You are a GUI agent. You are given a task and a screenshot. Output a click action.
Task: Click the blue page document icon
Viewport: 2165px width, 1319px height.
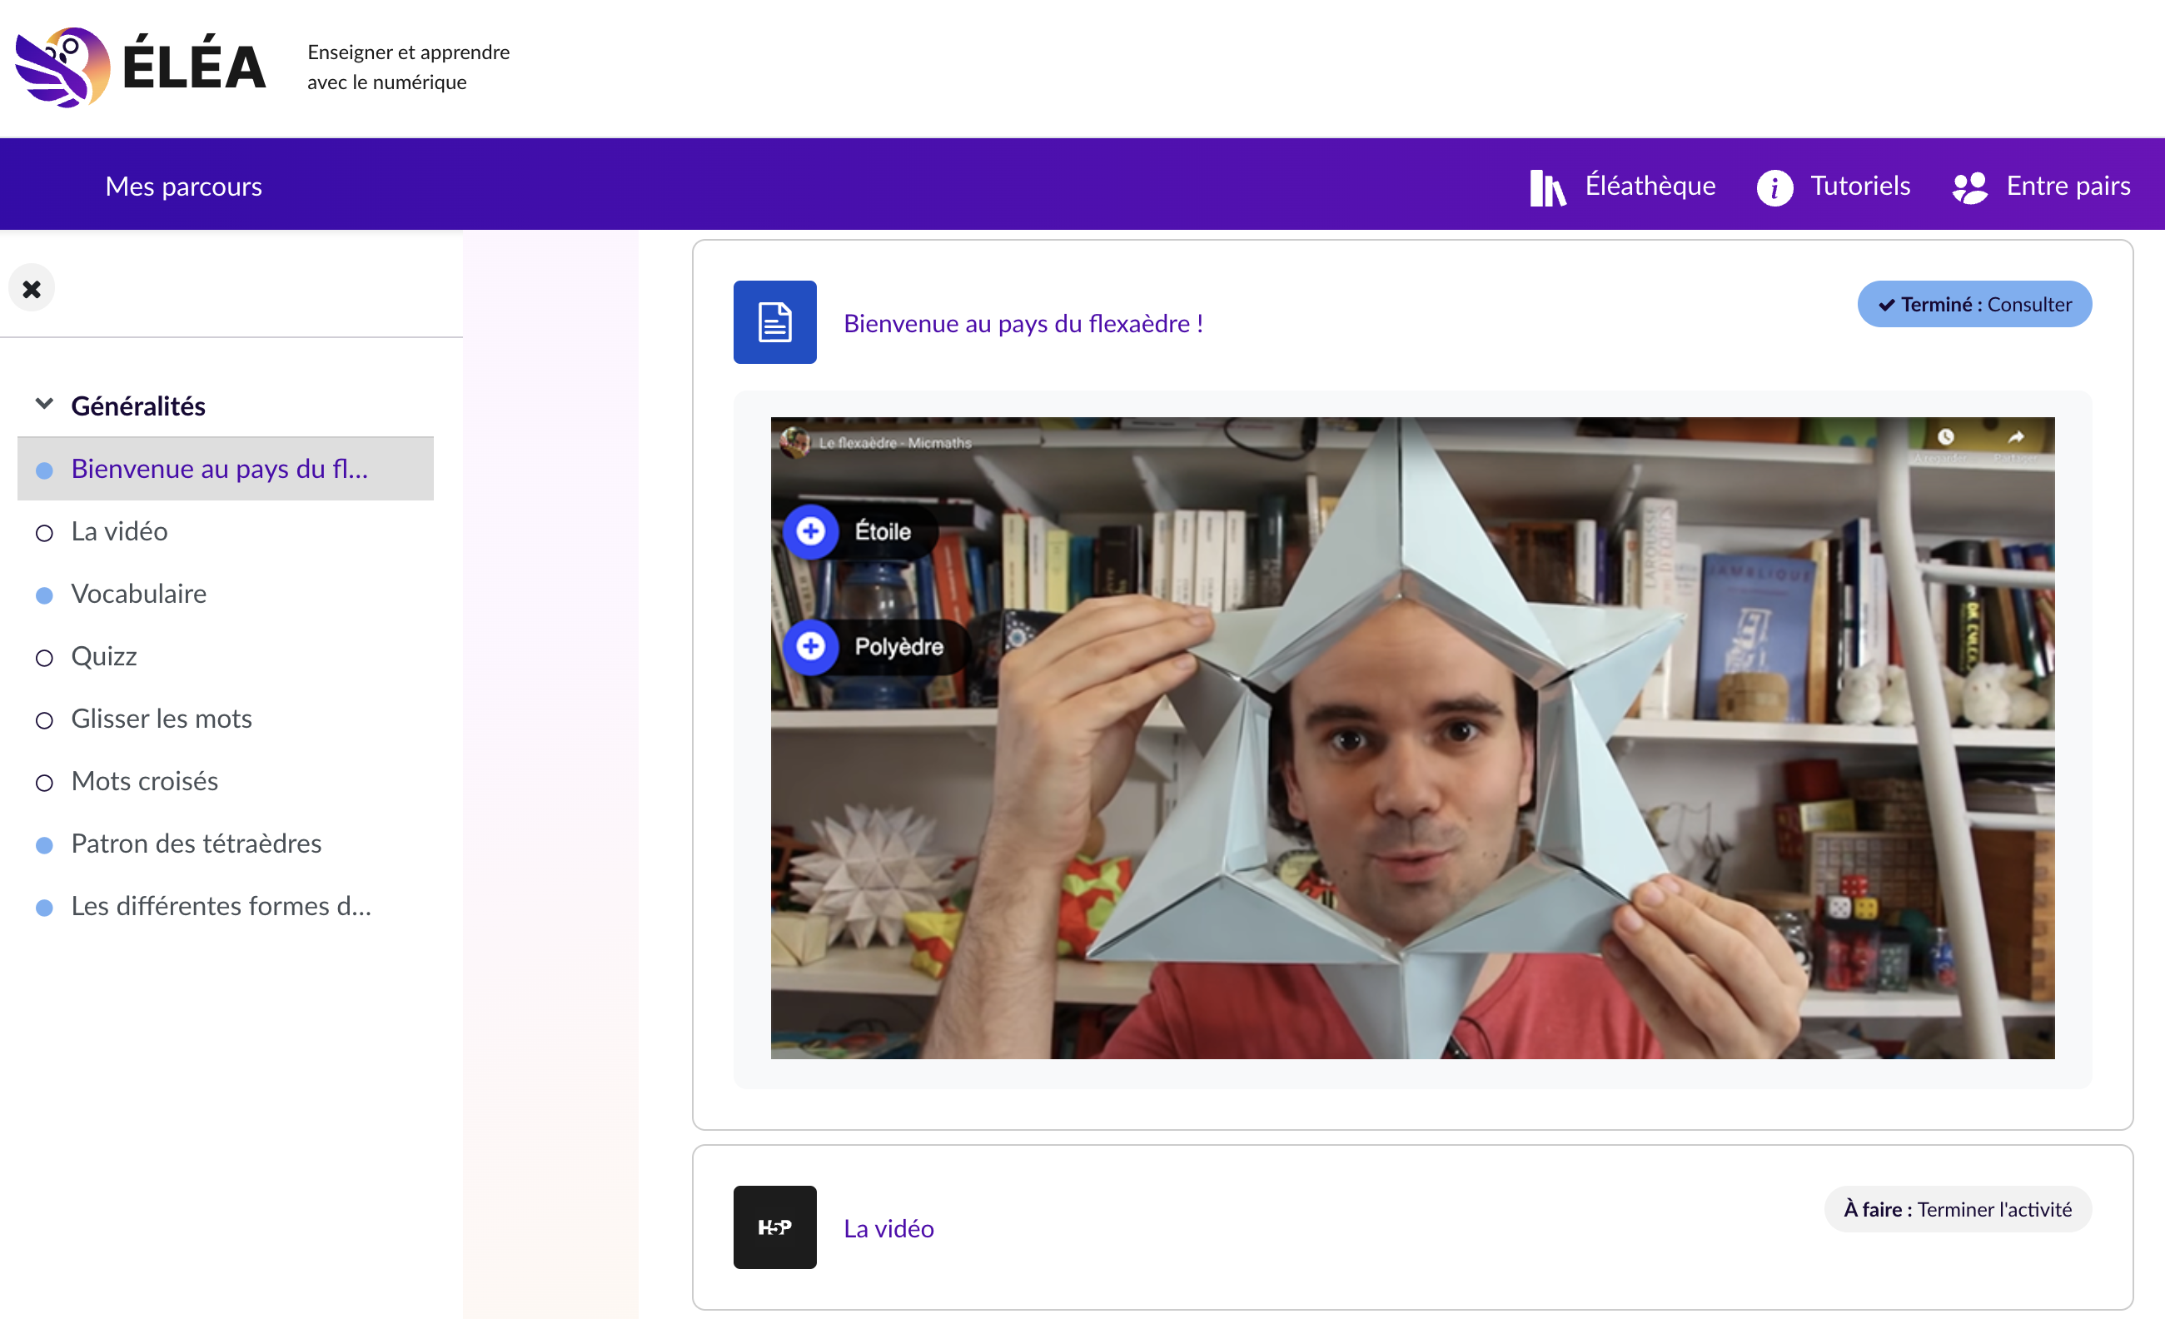coord(774,321)
